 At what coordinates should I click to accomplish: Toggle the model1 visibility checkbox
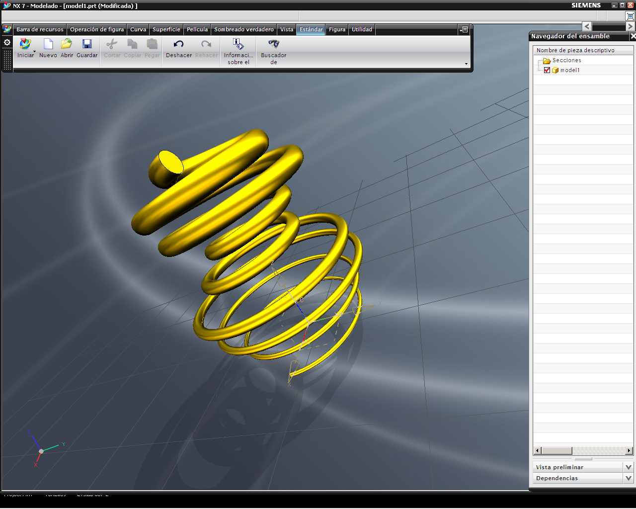(x=547, y=70)
